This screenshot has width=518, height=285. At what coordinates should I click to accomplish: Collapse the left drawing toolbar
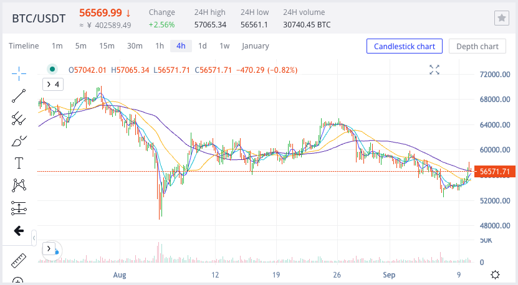tap(34, 237)
